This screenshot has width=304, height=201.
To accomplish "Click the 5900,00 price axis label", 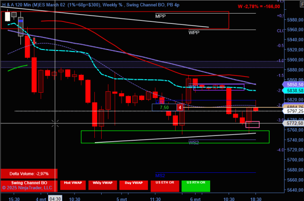I will pyautogui.click(x=295, y=60).
